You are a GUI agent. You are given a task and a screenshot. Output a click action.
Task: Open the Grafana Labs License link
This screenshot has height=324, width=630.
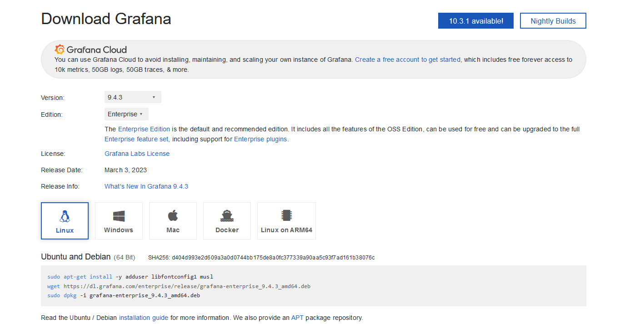coord(137,154)
